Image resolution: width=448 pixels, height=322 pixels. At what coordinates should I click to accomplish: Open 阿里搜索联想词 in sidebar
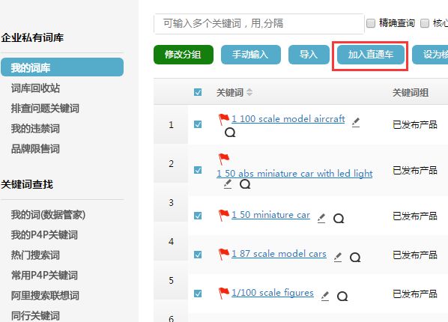tap(45, 296)
